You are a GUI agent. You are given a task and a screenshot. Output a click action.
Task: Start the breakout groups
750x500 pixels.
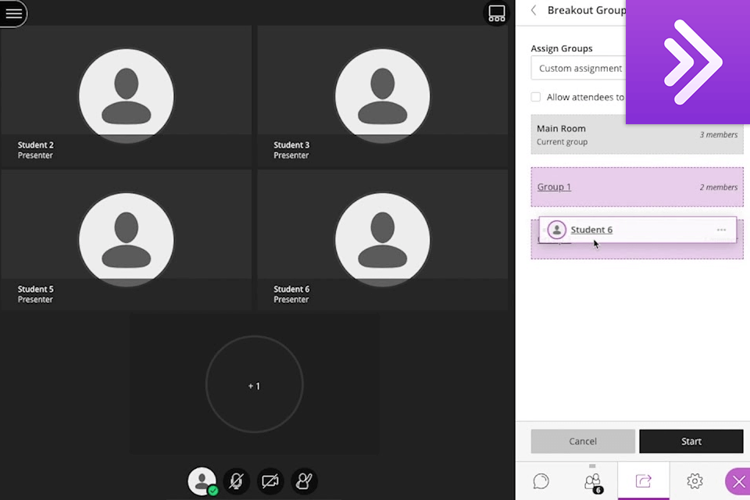(691, 441)
